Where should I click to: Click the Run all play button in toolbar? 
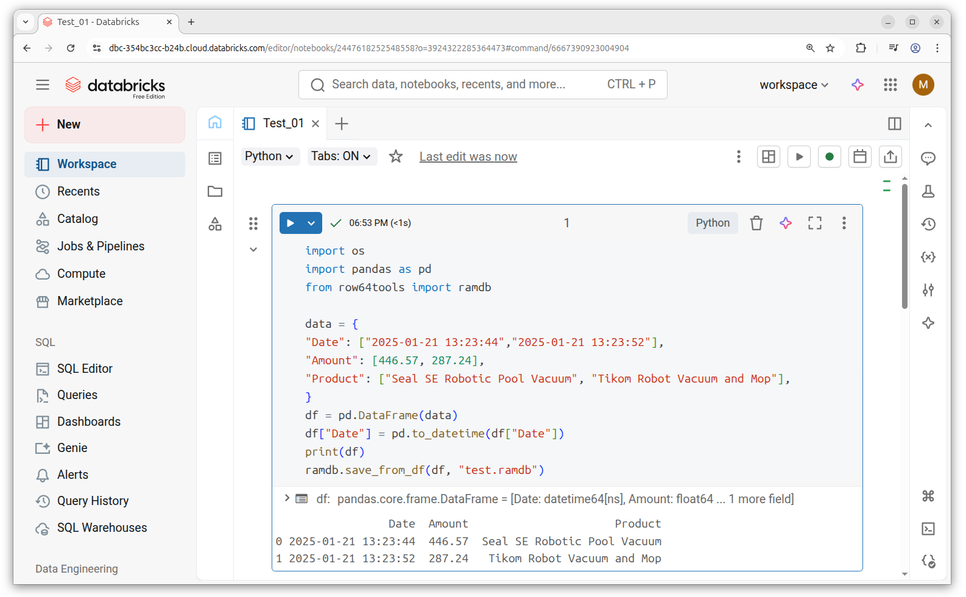coord(799,157)
